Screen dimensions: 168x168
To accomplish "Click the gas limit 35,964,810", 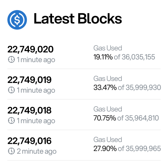I will (142, 118).
